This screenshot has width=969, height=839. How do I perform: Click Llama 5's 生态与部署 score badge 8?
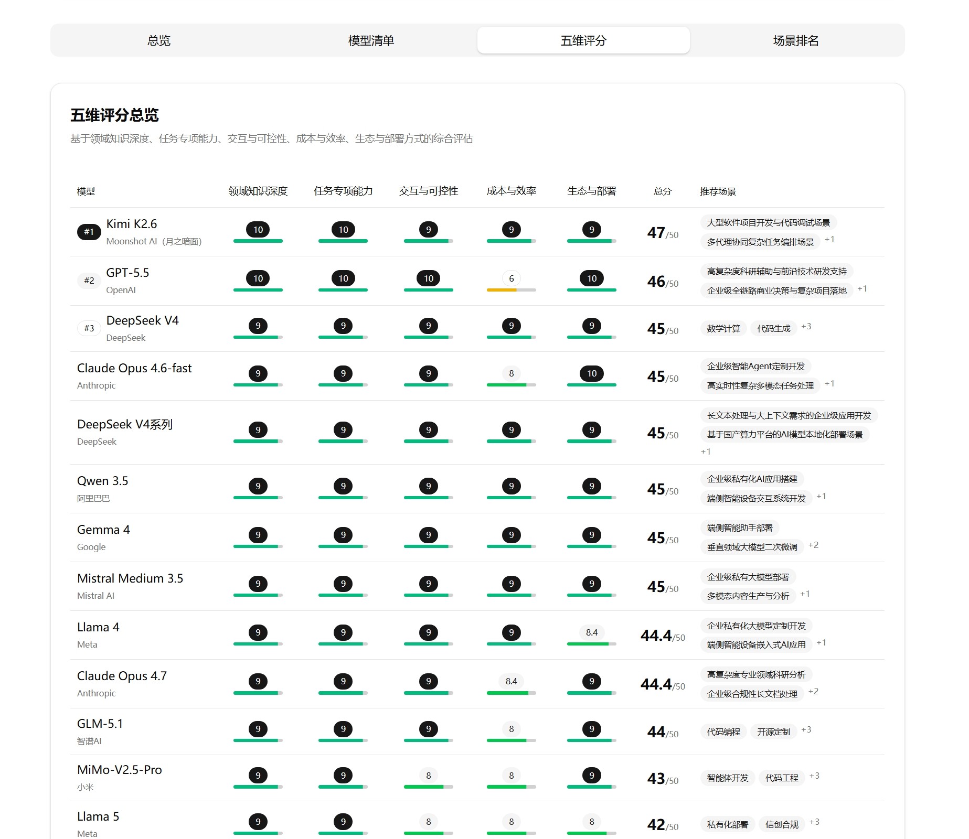(592, 822)
